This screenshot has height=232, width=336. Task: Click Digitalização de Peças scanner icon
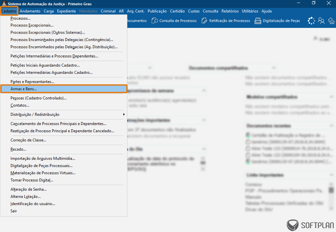[x=258, y=21]
